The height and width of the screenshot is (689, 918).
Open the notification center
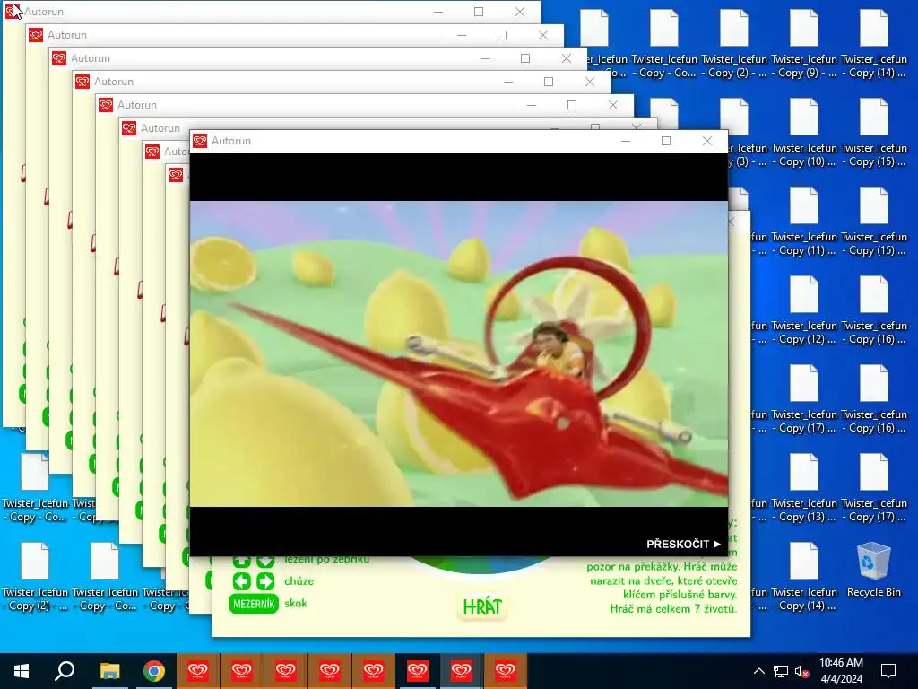(888, 671)
